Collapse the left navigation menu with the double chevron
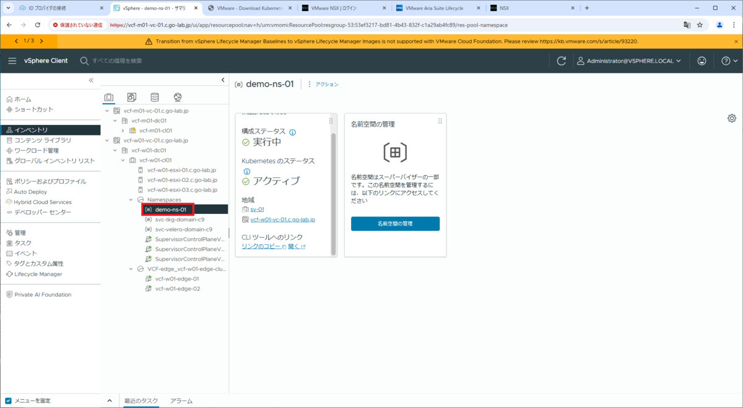 (x=91, y=80)
